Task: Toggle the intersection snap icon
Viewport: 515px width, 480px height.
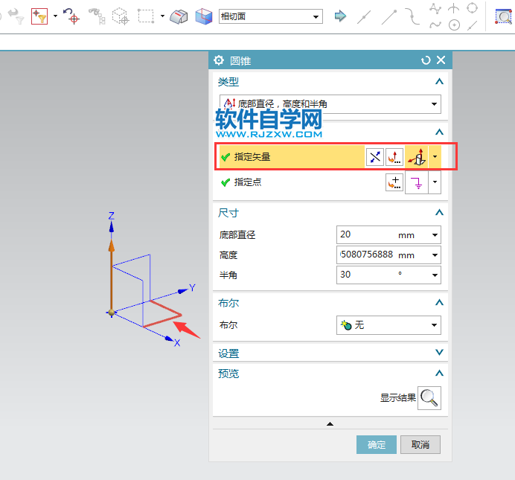Action: [454, 8]
